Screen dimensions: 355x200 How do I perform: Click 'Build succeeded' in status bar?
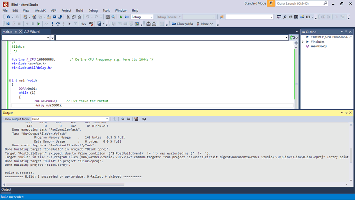point(12,197)
